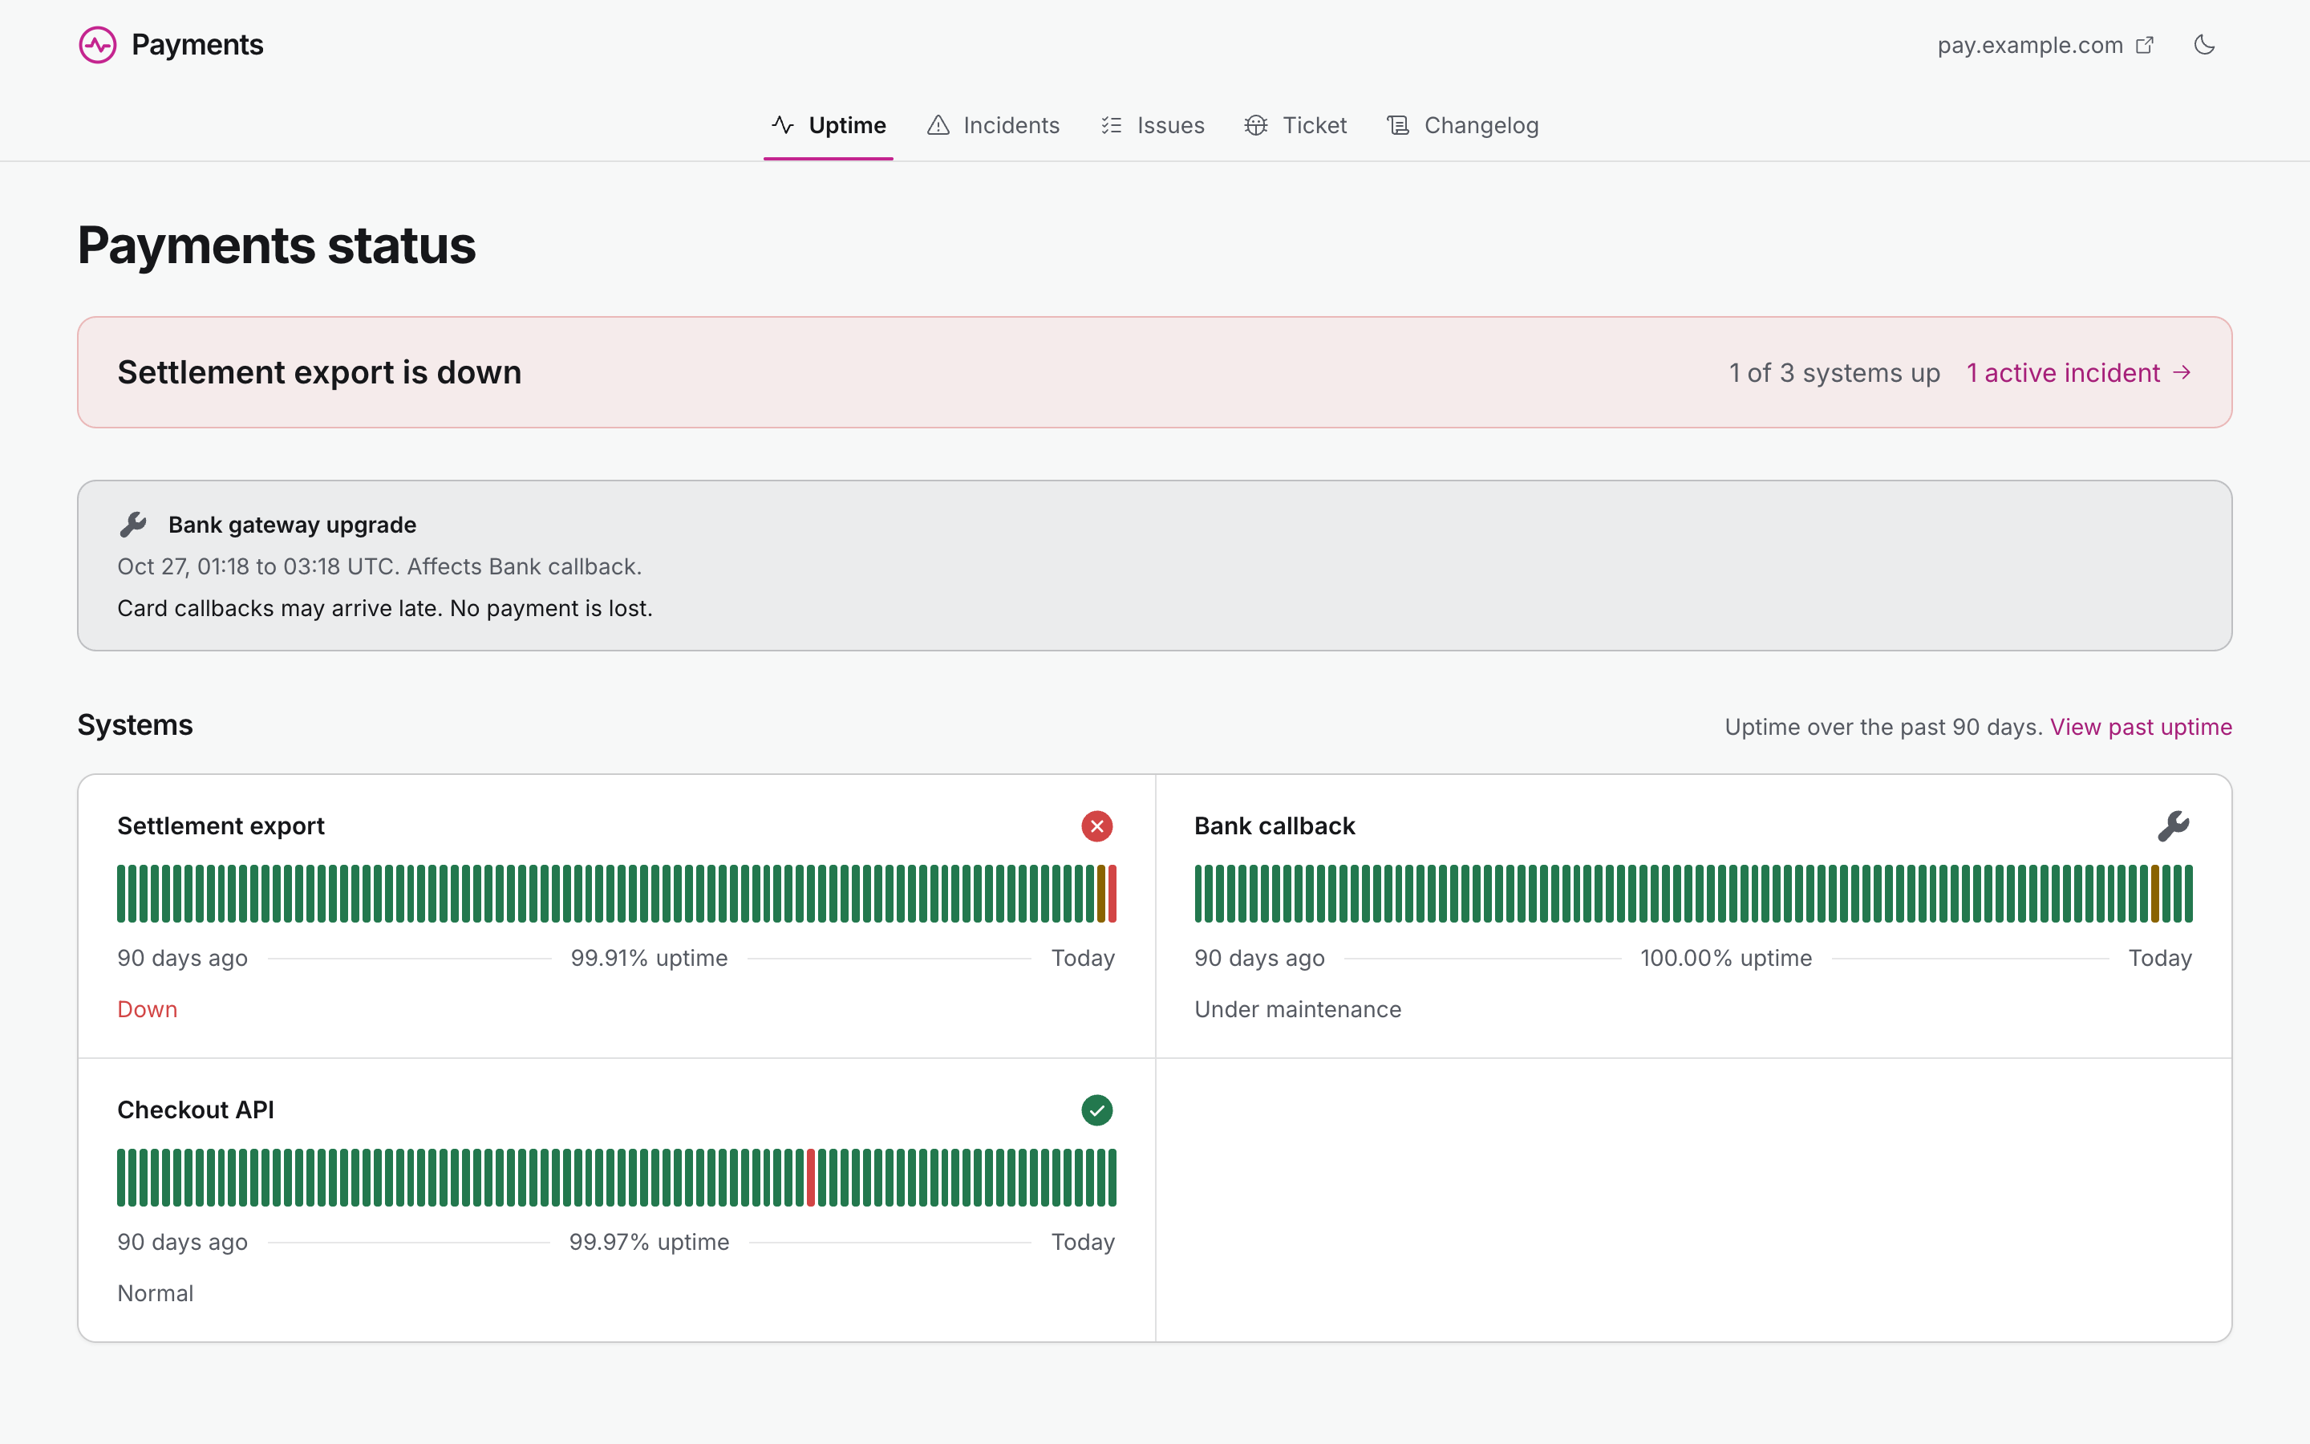Open the Ticket tab
Image resolution: width=2310 pixels, height=1444 pixels.
click(x=1295, y=125)
